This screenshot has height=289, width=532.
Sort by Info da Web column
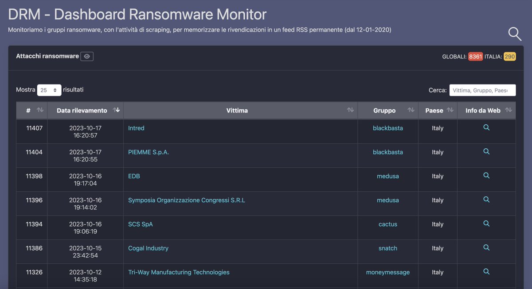pyautogui.click(x=486, y=111)
